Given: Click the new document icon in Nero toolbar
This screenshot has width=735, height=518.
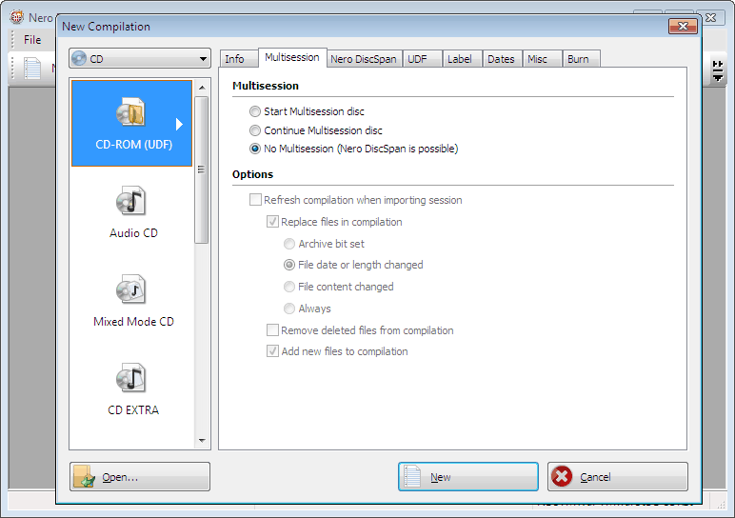Looking at the screenshot, I should coord(31,68).
